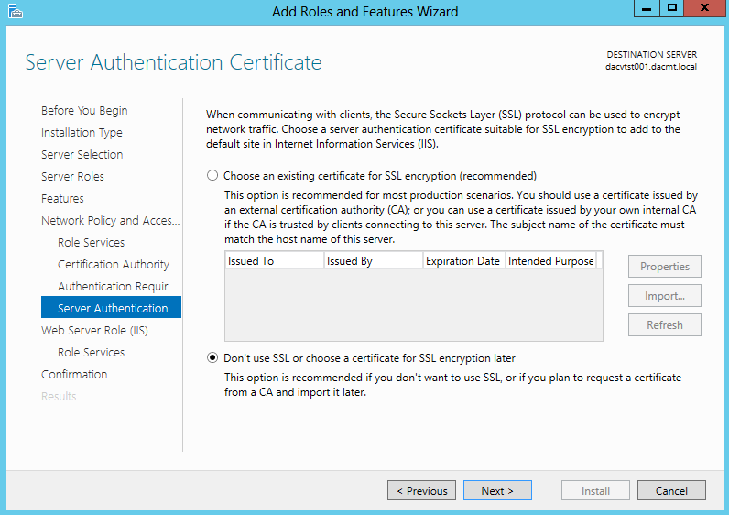This screenshot has height=515, width=729.
Task: Sort certificates by the Issued To column
Action: click(x=275, y=261)
